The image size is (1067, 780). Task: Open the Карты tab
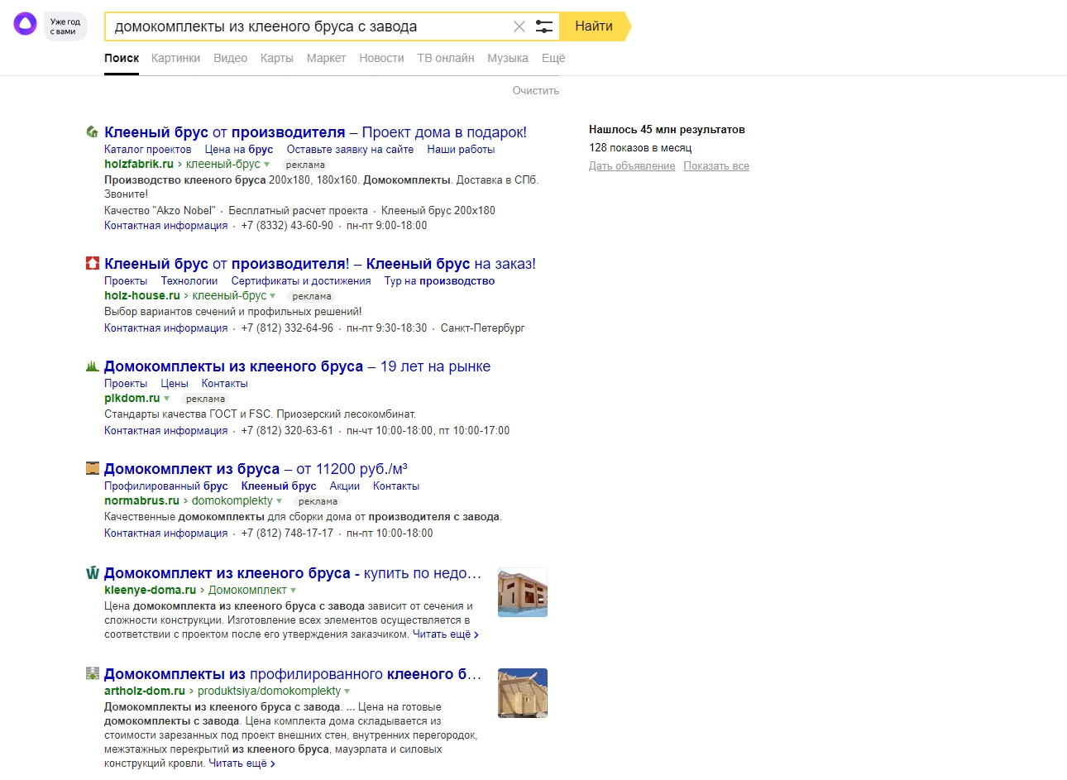pyautogui.click(x=276, y=58)
